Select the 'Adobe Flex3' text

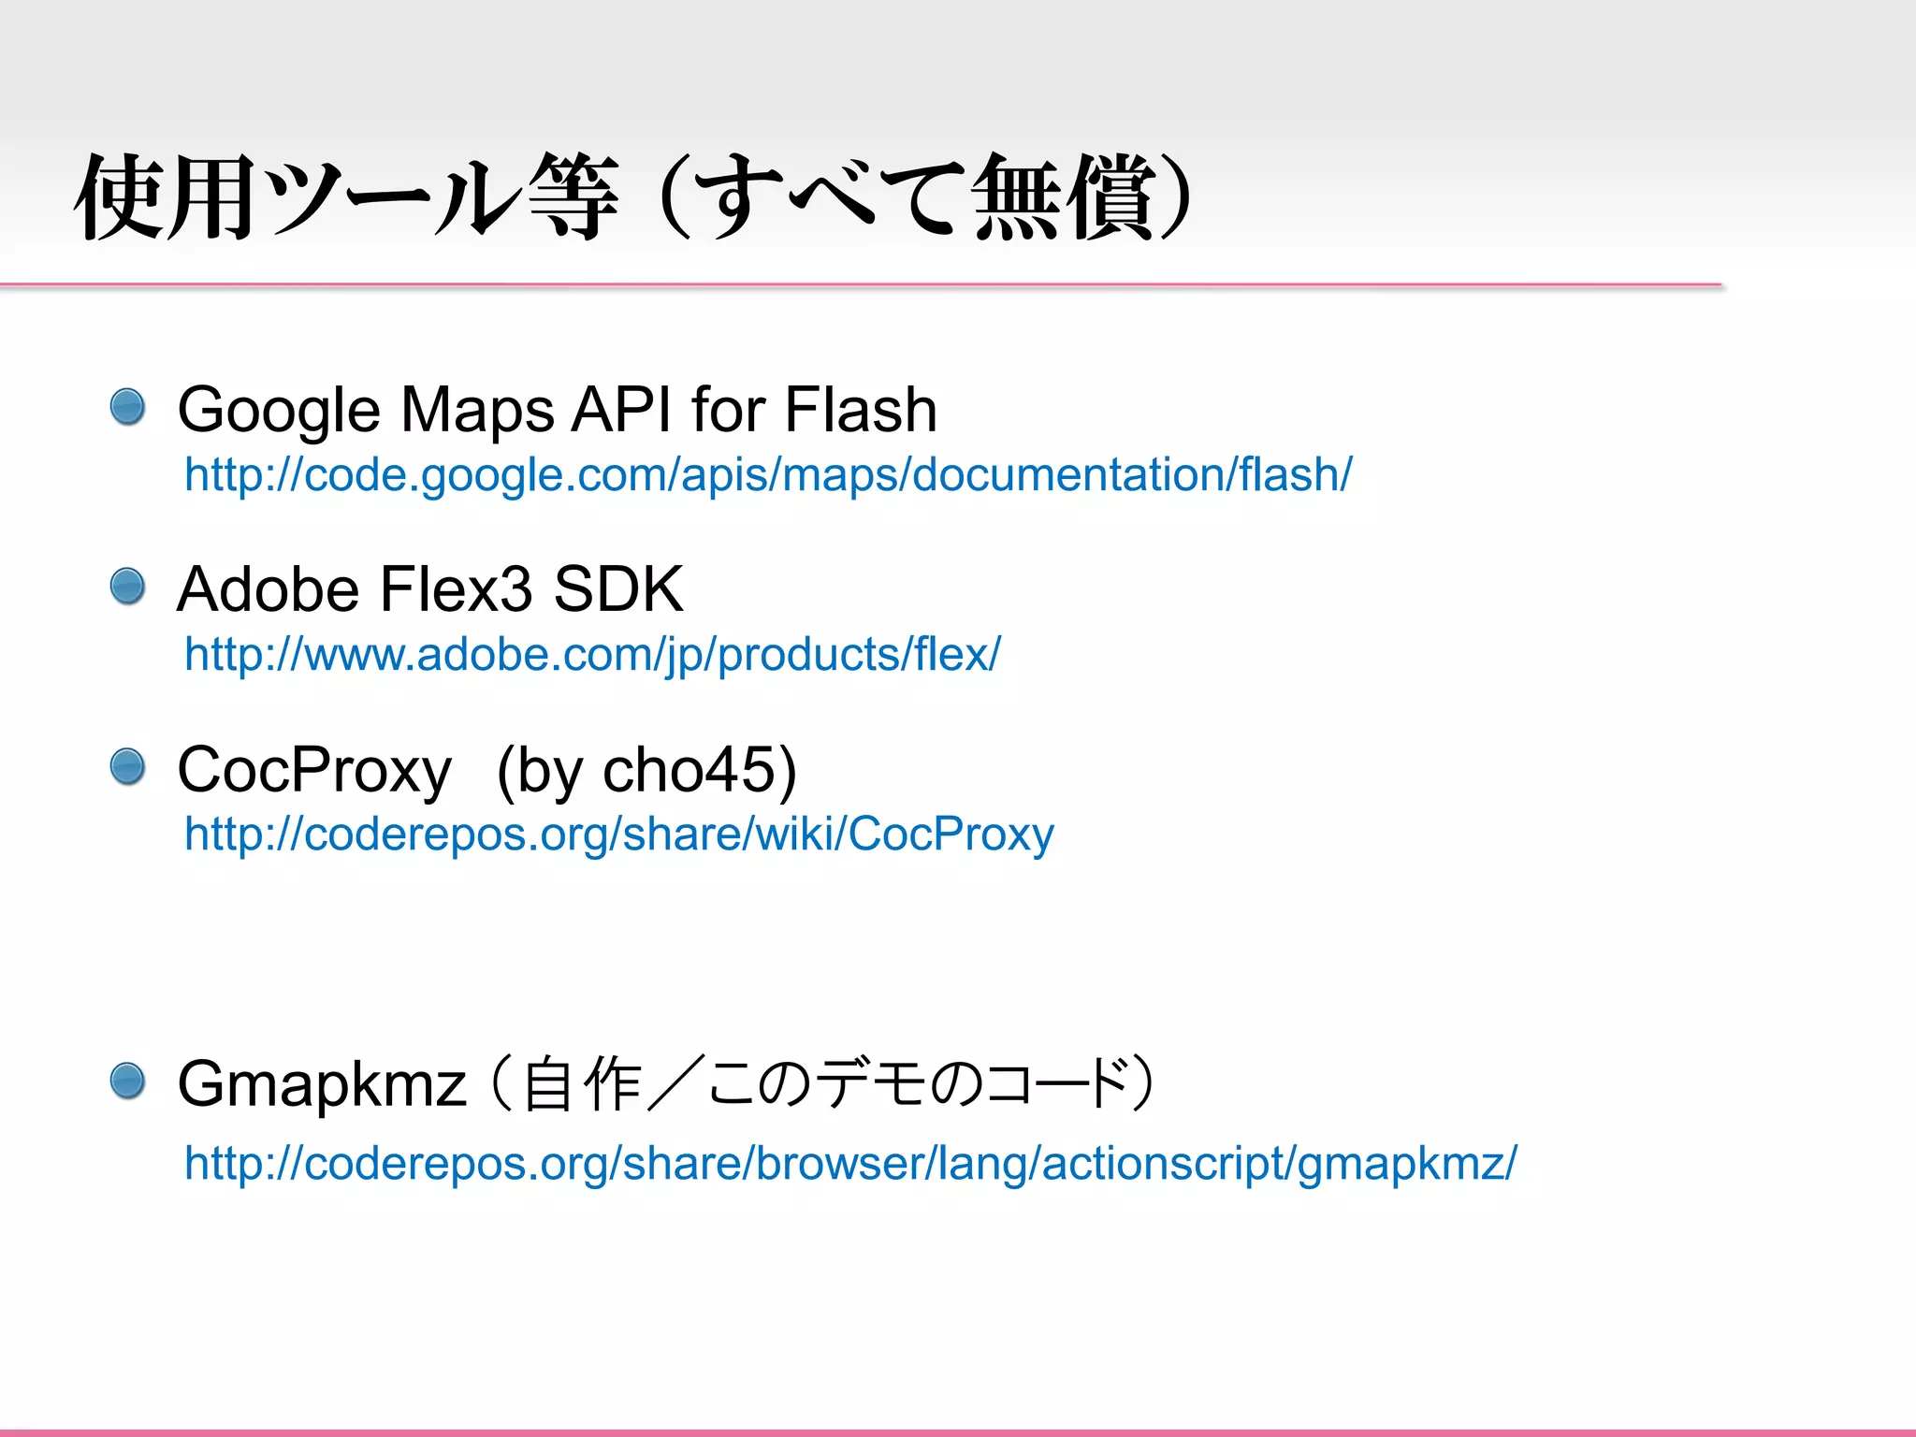click(354, 589)
